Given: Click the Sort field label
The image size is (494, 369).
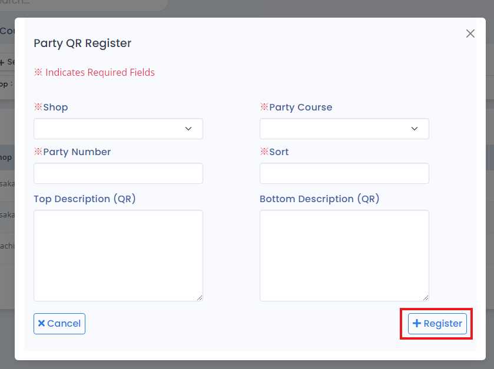Looking at the screenshot, I should pyautogui.click(x=279, y=152).
